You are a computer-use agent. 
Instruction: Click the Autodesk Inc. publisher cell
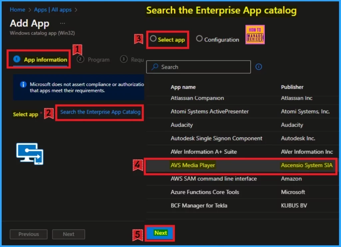[x=298, y=139]
